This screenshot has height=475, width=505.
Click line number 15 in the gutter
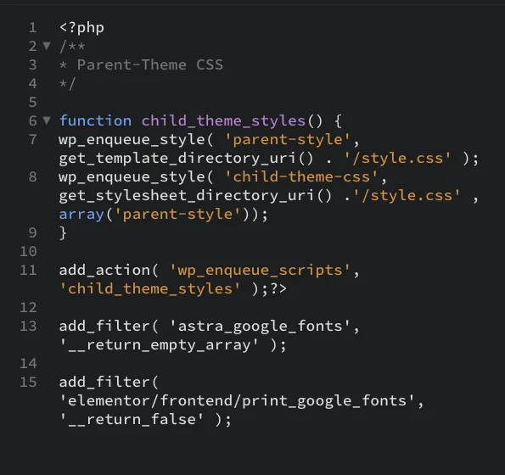28,383
